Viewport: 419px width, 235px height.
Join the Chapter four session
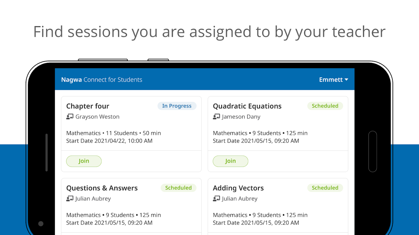(84, 161)
